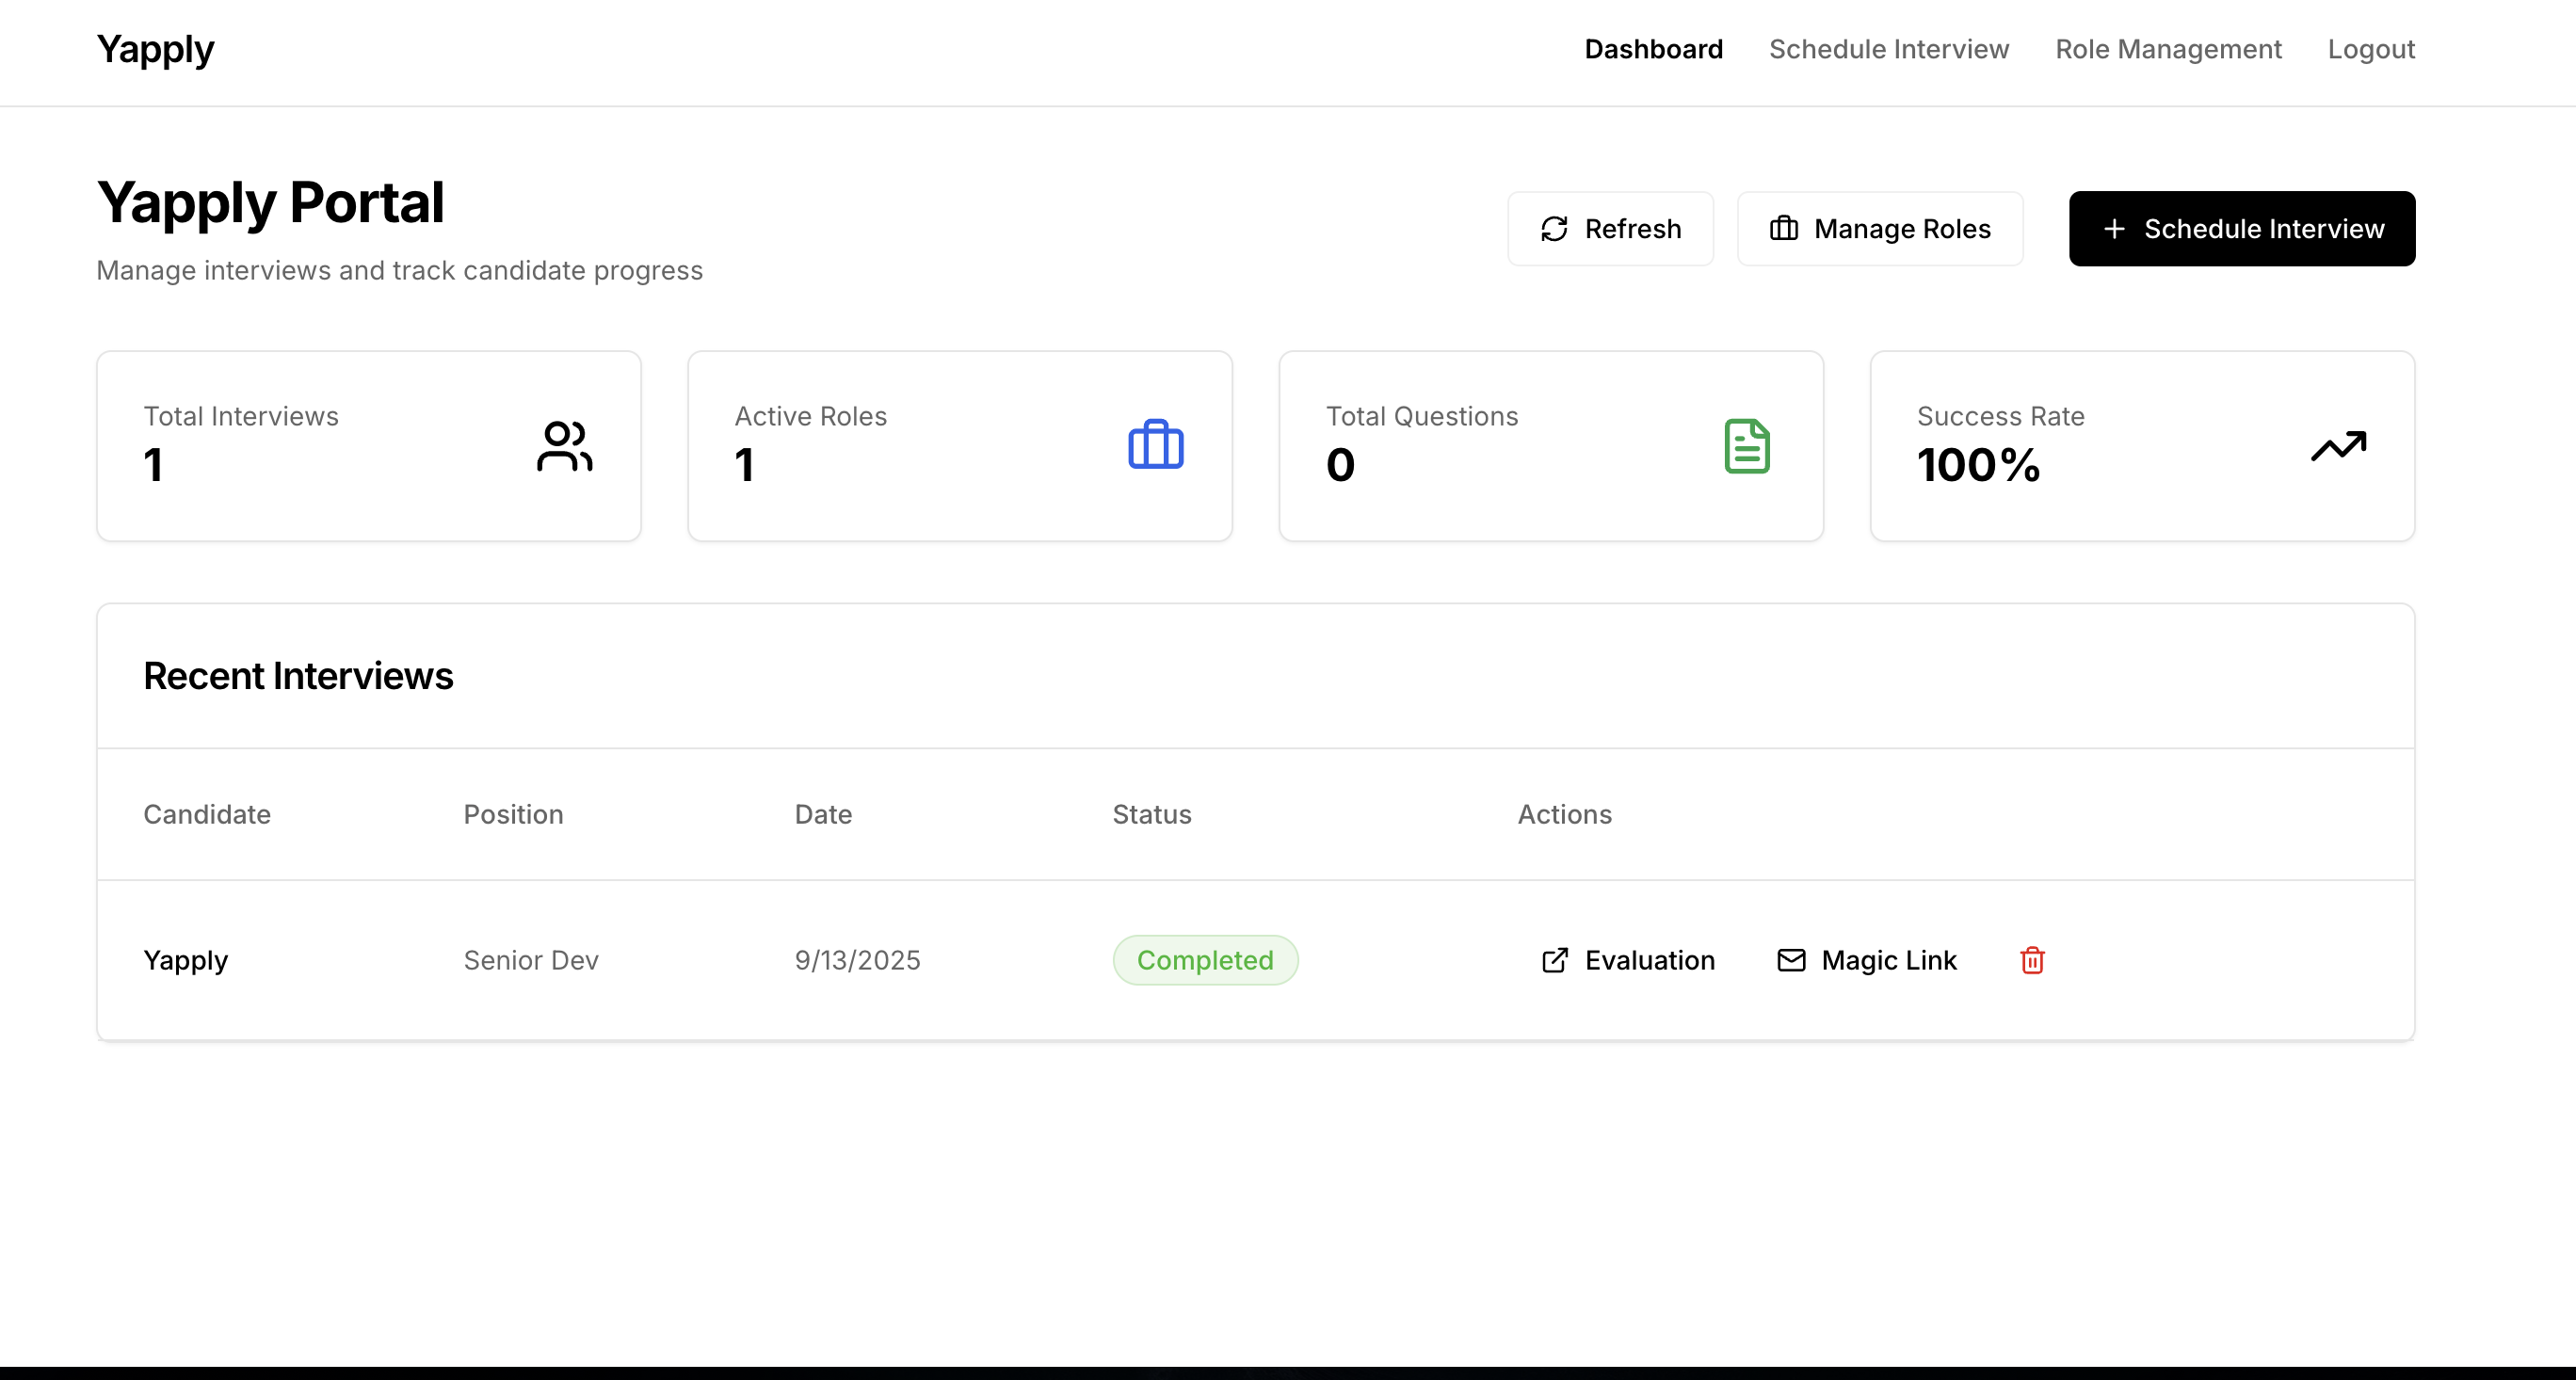Click the green Completed status badge
The image size is (2576, 1380).
click(x=1205, y=960)
